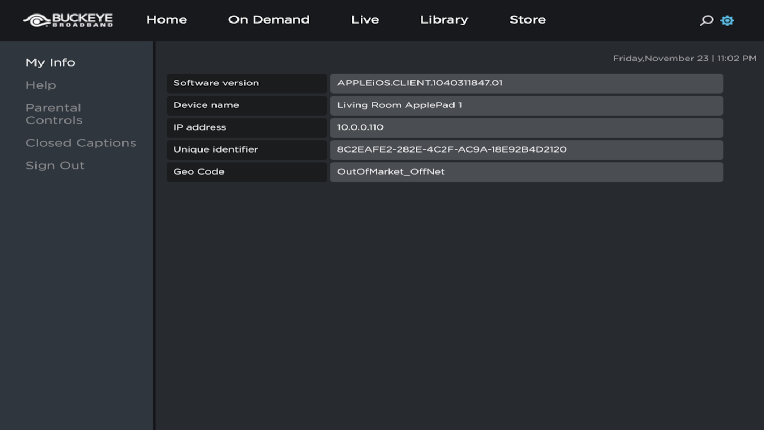Open settings via the gear icon
This screenshot has height=430, width=764.
coord(727,20)
